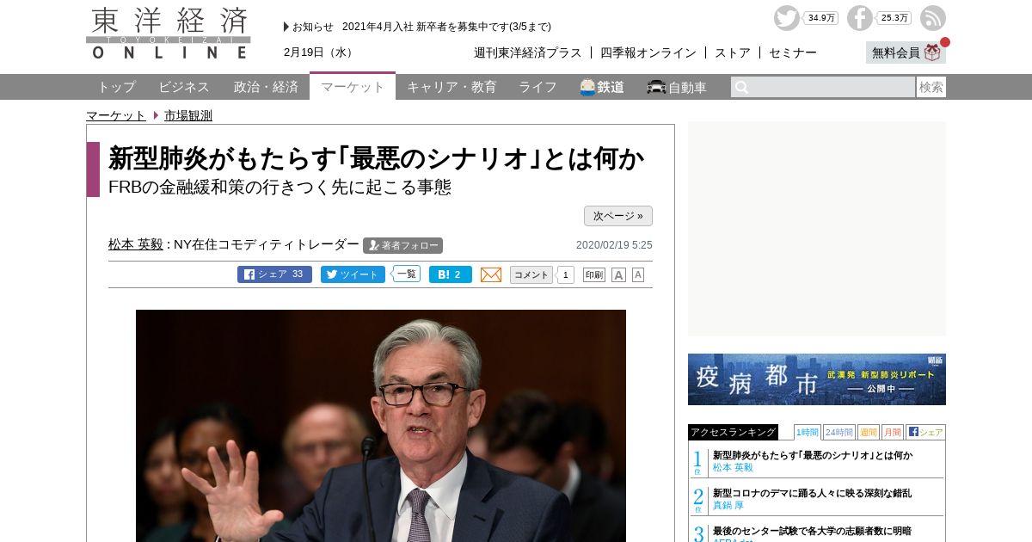This screenshot has width=1032, height=542.
Task: Open the ライフ navigation tab
Action: pyautogui.click(x=537, y=87)
